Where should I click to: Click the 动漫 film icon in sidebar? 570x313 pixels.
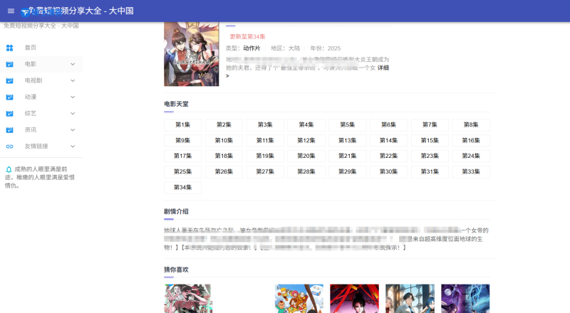click(10, 97)
